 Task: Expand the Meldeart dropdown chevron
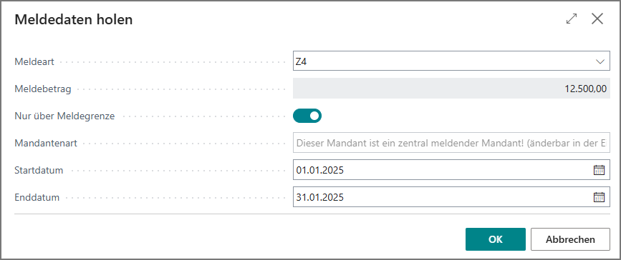[x=600, y=61]
